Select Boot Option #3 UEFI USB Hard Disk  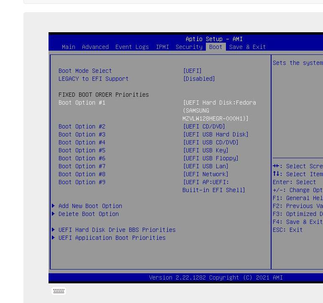click(x=216, y=134)
